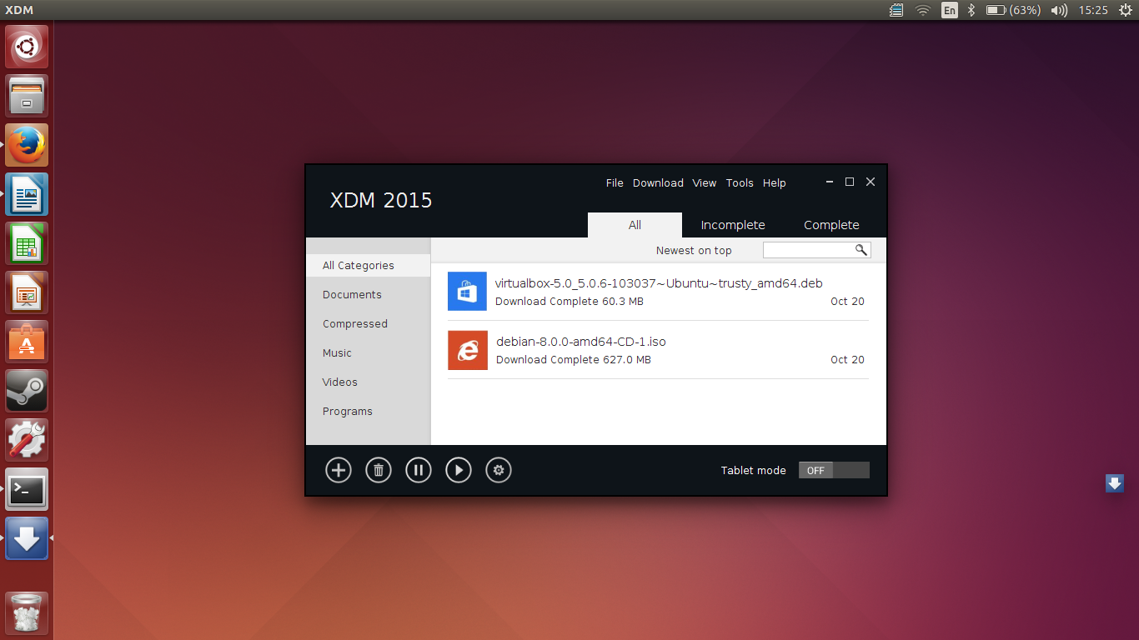Select All Categories in sidebar

pos(368,265)
